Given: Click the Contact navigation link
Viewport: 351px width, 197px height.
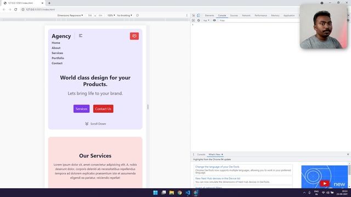Looking at the screenshot, I should click(x=57, y=63).
